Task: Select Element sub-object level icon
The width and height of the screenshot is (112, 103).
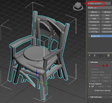Action: point(107,66)
